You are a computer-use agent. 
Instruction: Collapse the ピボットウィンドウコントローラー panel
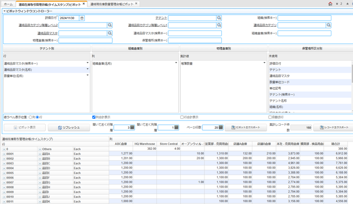click(x=5, y=11)
